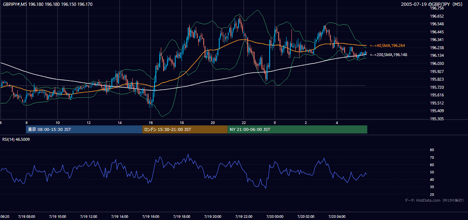Click price axis value 195.305
Image resolution: width=468 pixels, height=220 pixels.
437,119
